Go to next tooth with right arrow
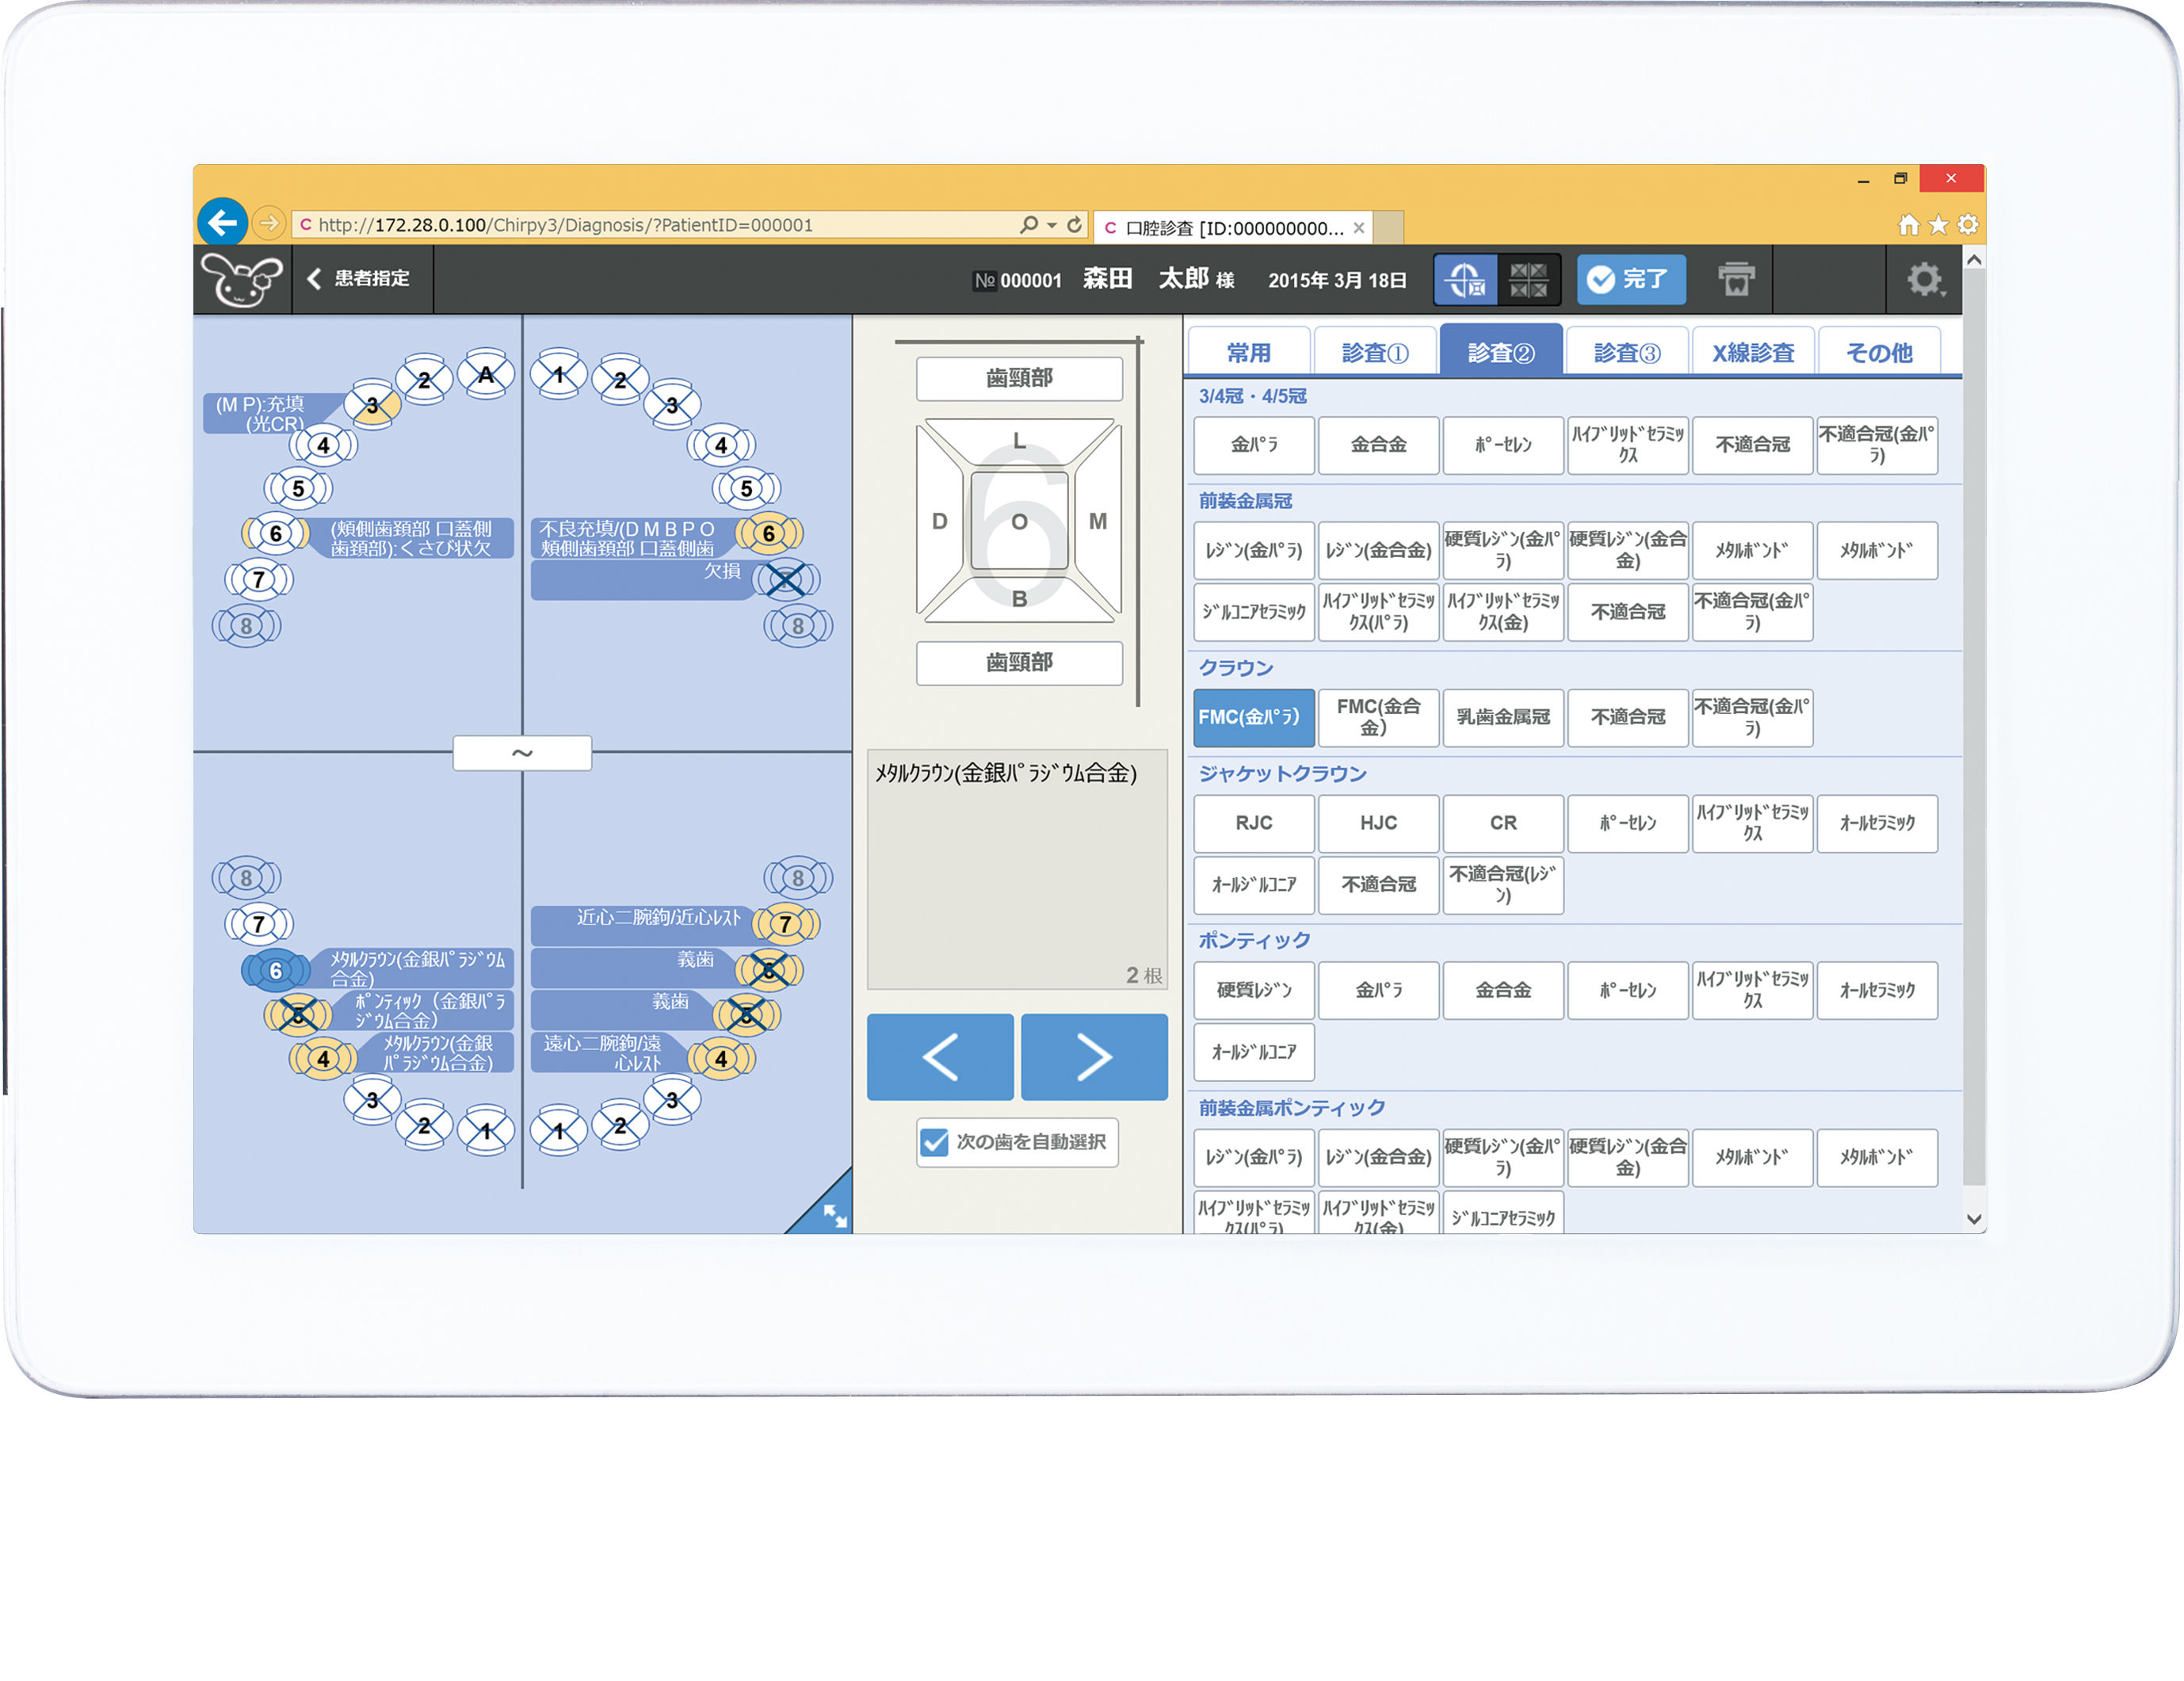 [x=1093, y=1057]
